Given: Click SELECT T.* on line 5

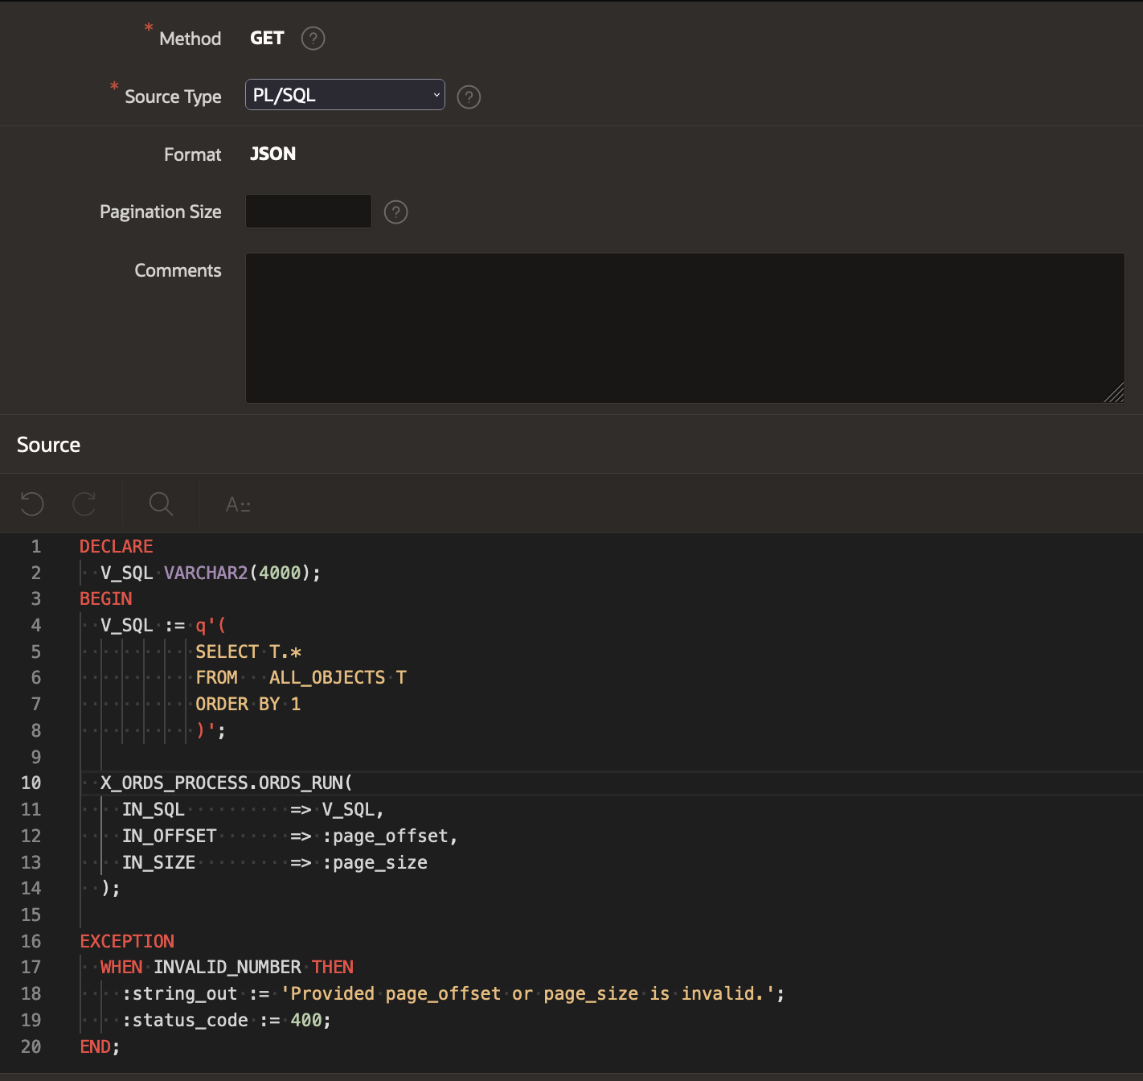Looking at the screenshot, I should (x=248, y=652).
